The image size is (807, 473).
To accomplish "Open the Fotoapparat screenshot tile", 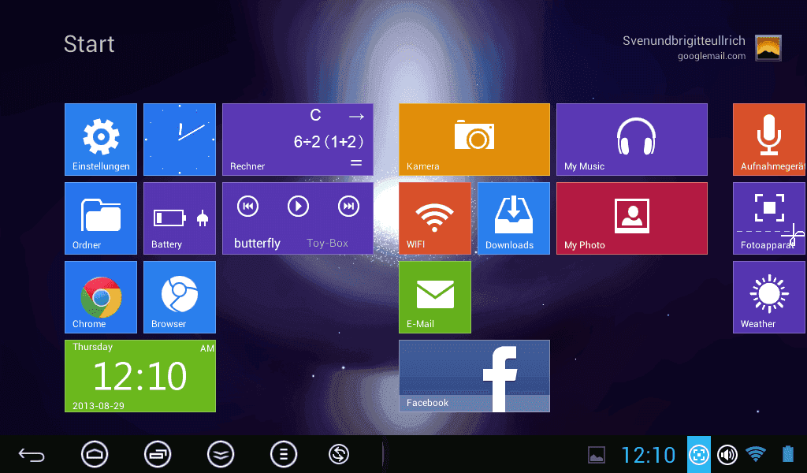I will pyautogui.click(x=770, y=218).
